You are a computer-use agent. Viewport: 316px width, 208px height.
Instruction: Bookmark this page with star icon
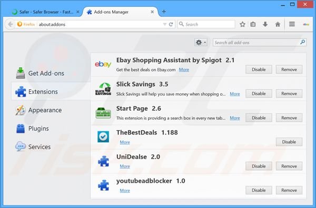pos(242,24)
